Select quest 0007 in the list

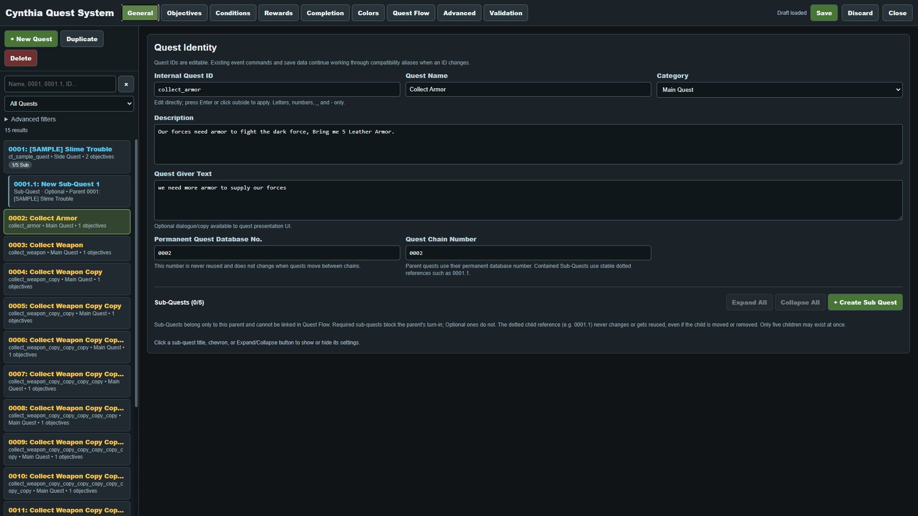pos(67,381)
